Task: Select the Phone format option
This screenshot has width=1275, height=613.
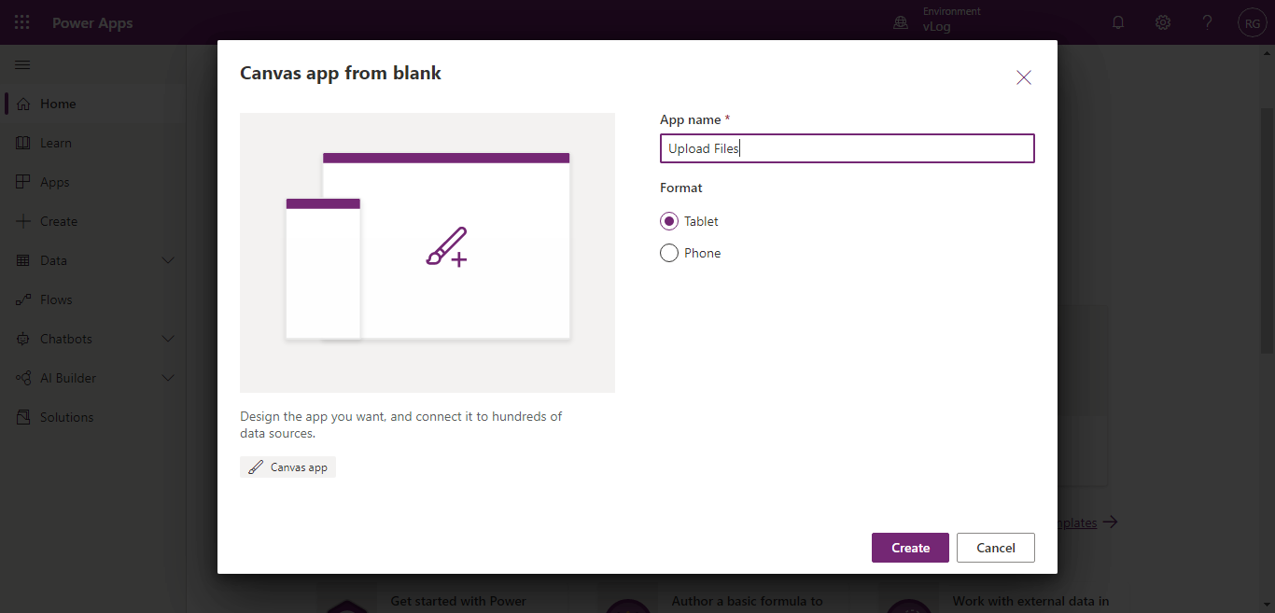Action: [668, 253]
